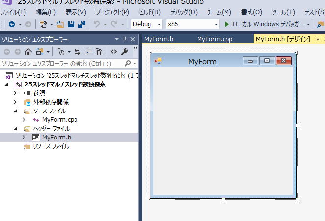Open Solution Explorer search options dropdown arrow

pos(135,63)
